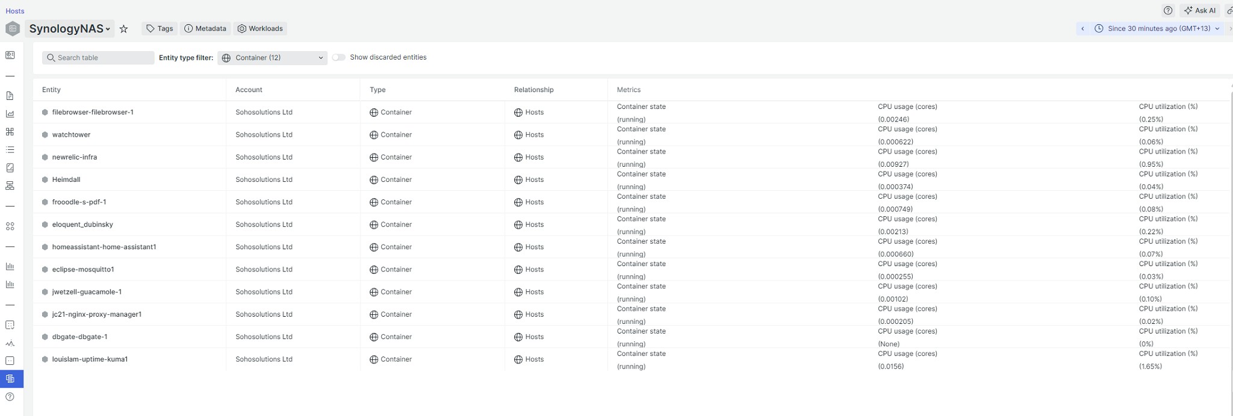Open the Hosts breadcrumb link
Viewport: 1233px width, 416px height.
click(15, 11)
